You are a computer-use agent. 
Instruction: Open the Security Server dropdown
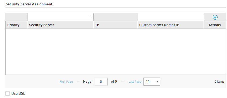pyautogui.click(x=60, y=17)
